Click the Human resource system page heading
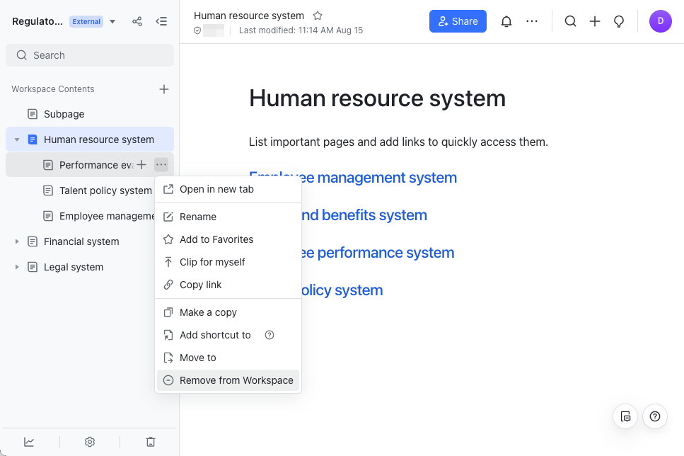This screenshot has width=684, height=456. point(377,98)
